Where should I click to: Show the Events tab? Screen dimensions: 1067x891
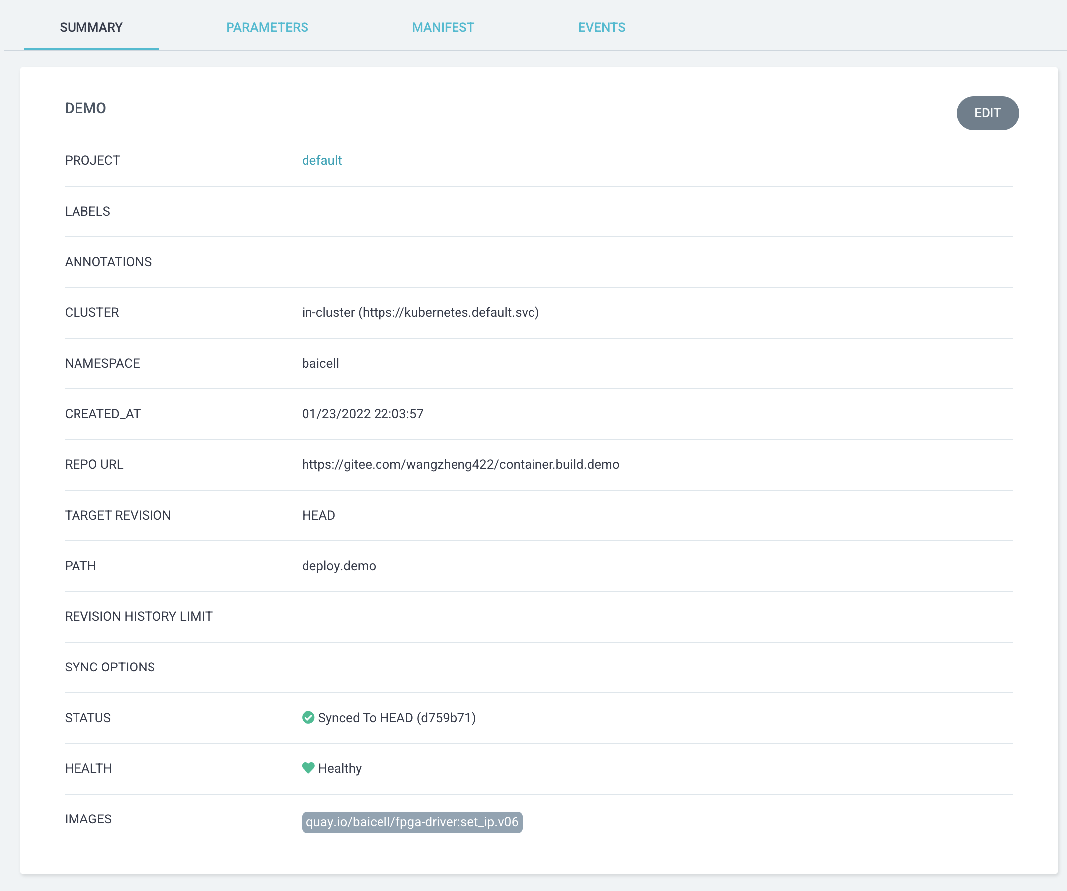[x=602, y=27]
